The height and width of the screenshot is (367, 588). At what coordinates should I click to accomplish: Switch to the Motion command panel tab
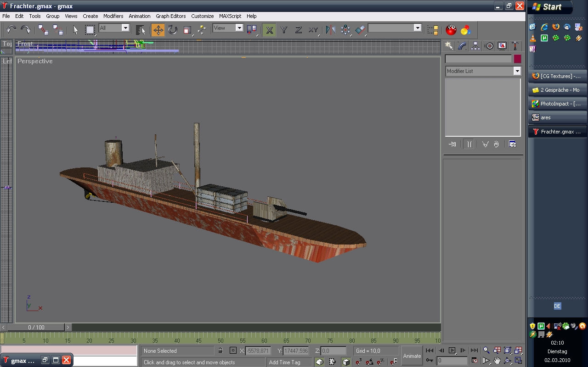[489, 46]
